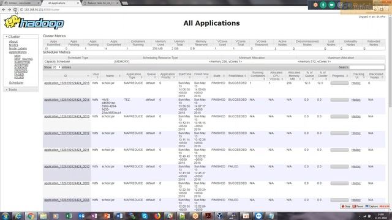Viewport: 392px width, 220px height.
Task: Switch to Chrome in the taskbar
Action: pyautogui.click(x=31, y=216)
